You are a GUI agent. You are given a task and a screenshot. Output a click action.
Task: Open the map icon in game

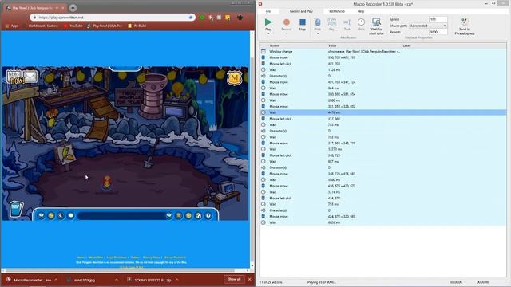(16, 209)
